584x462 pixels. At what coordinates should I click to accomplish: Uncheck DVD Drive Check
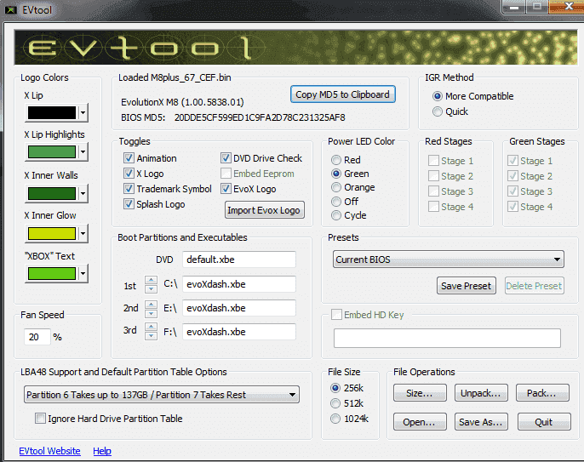coord(226,158)
